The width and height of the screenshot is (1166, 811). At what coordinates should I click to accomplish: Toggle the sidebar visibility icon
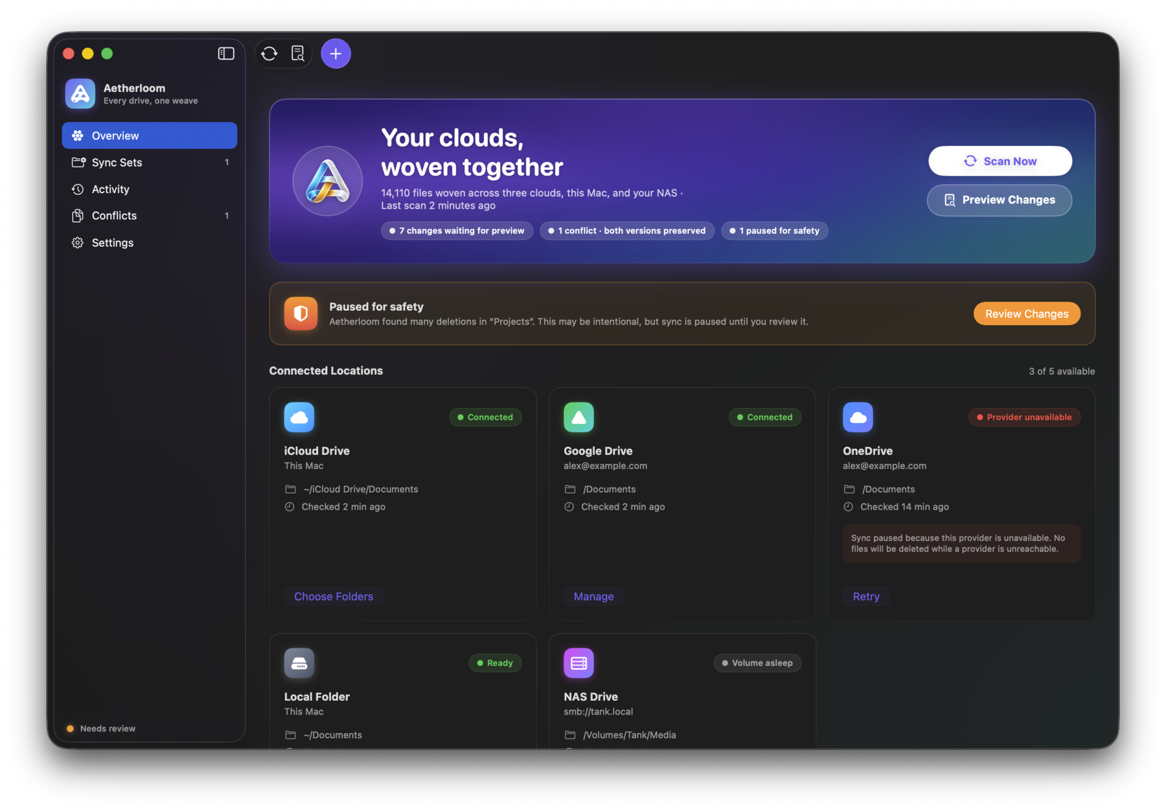click(x=226, y=53)
